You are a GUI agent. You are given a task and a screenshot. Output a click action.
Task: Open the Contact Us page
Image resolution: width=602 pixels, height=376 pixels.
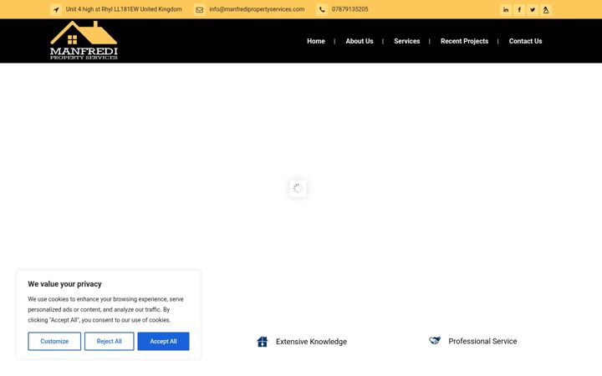526,41
